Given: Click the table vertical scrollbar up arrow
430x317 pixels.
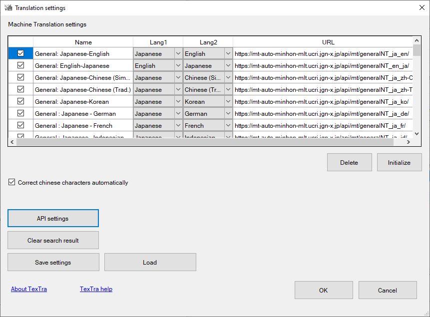Looking at the screenshot, I should click(x=417, y=40).
